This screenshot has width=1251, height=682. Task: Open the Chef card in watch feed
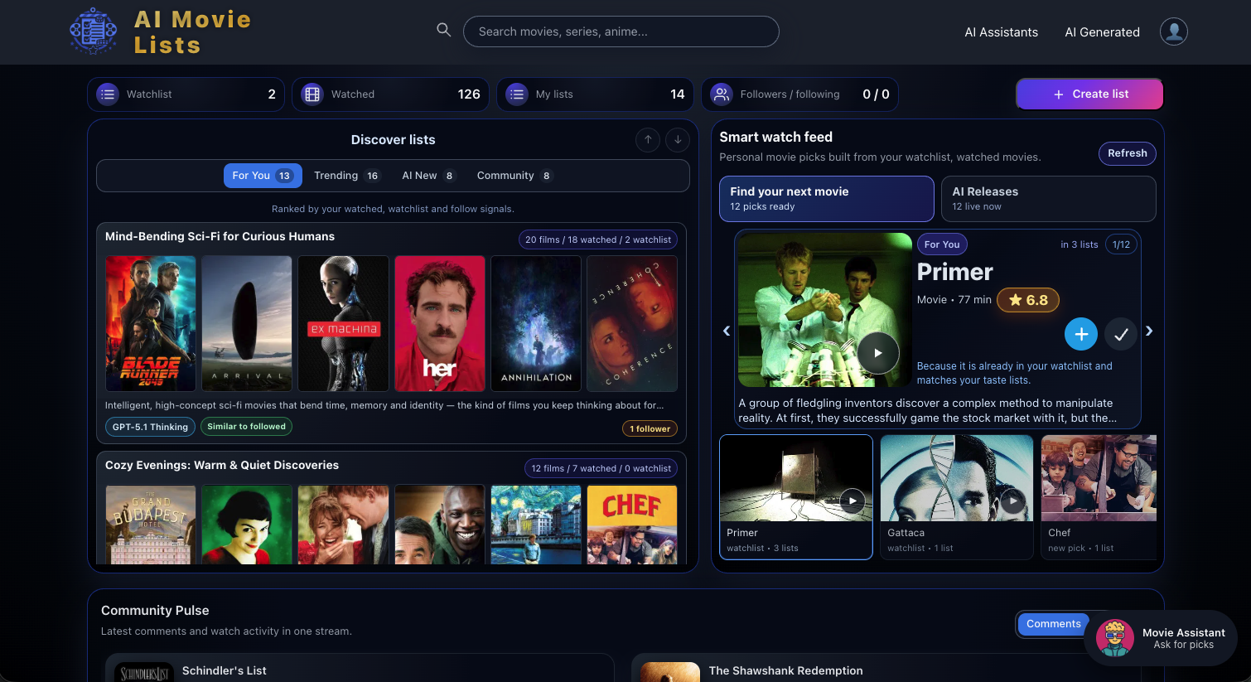[1098, 496]
